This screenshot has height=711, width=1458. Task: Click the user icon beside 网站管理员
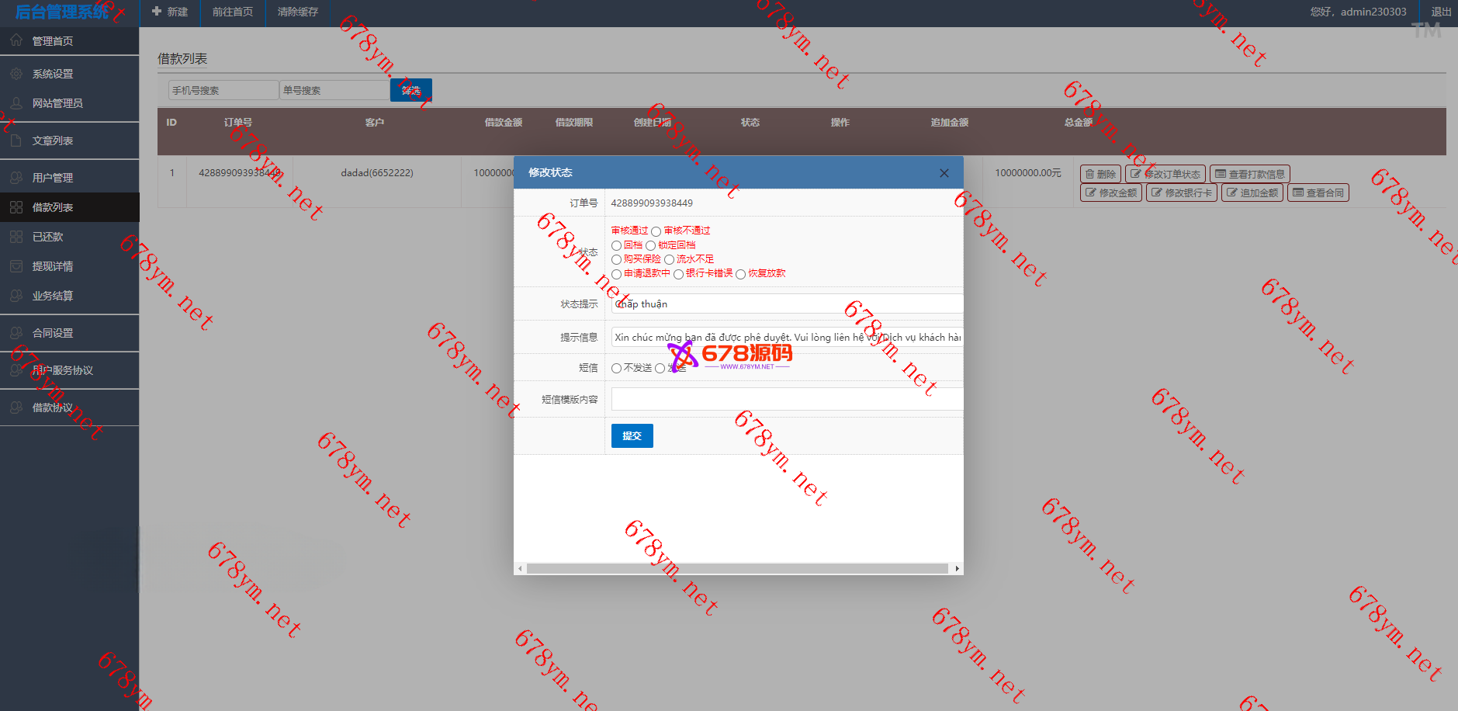click(16, 103)
